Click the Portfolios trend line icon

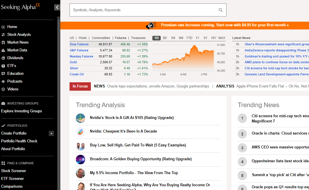click(3, 126)
